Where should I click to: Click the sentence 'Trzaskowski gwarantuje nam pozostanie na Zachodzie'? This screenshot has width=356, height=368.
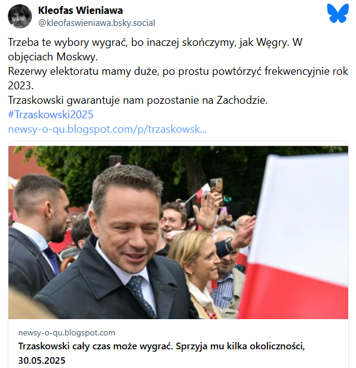tap(138, 100)
